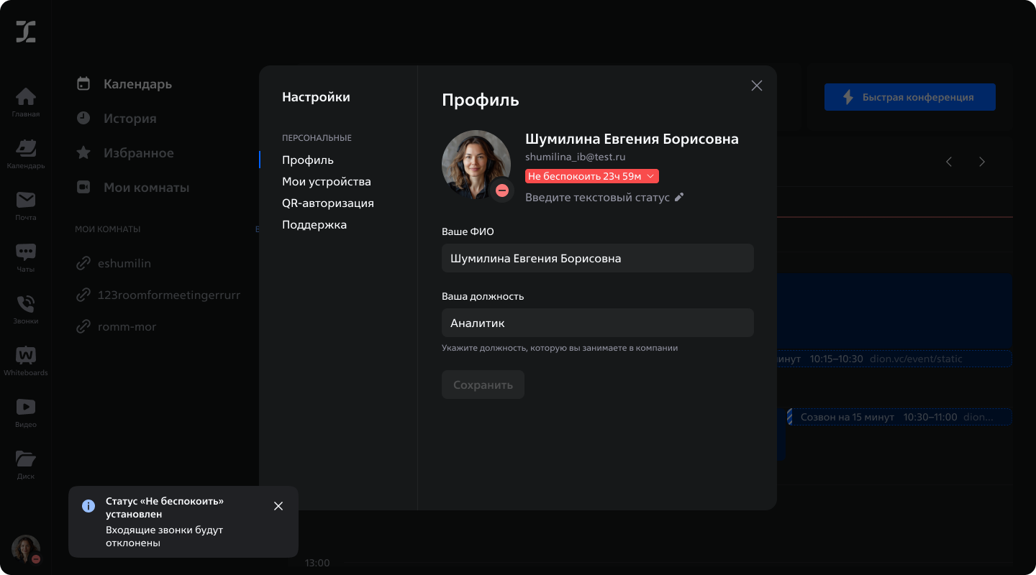Image resolution: width=1036 pixels, height=575 pixels.
Task: Click the pencil icon to edit text status
Action: click(x=679, y=198)
